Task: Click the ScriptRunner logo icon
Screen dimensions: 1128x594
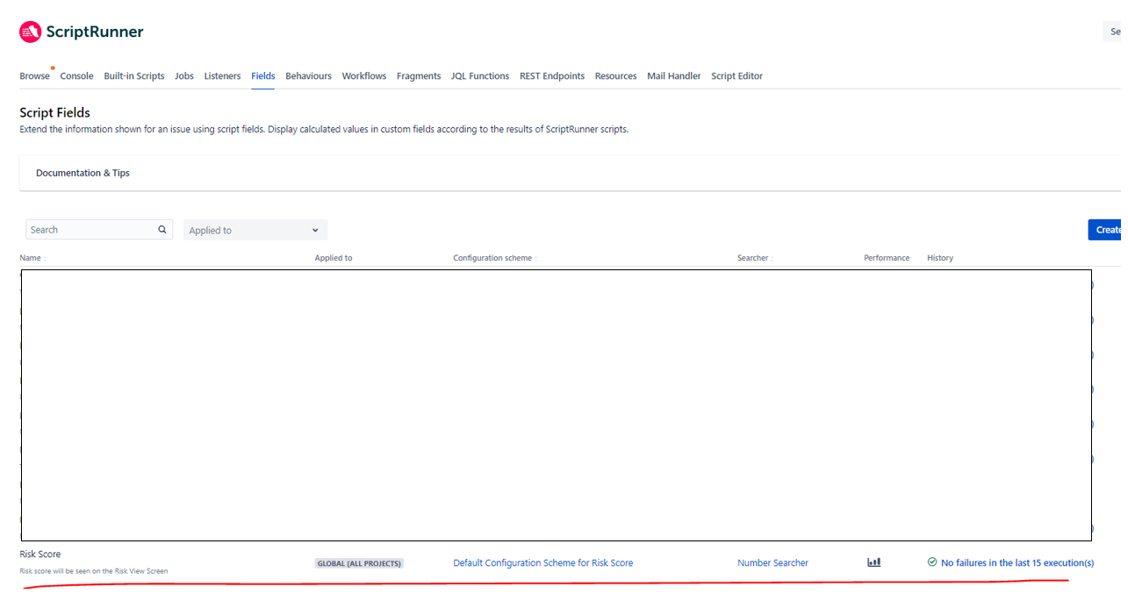Action: coord(30,32)
